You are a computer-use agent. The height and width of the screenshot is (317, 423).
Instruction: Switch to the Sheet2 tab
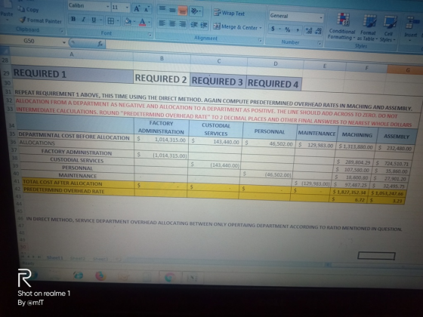pyautogui.click(x=78, y=258)
